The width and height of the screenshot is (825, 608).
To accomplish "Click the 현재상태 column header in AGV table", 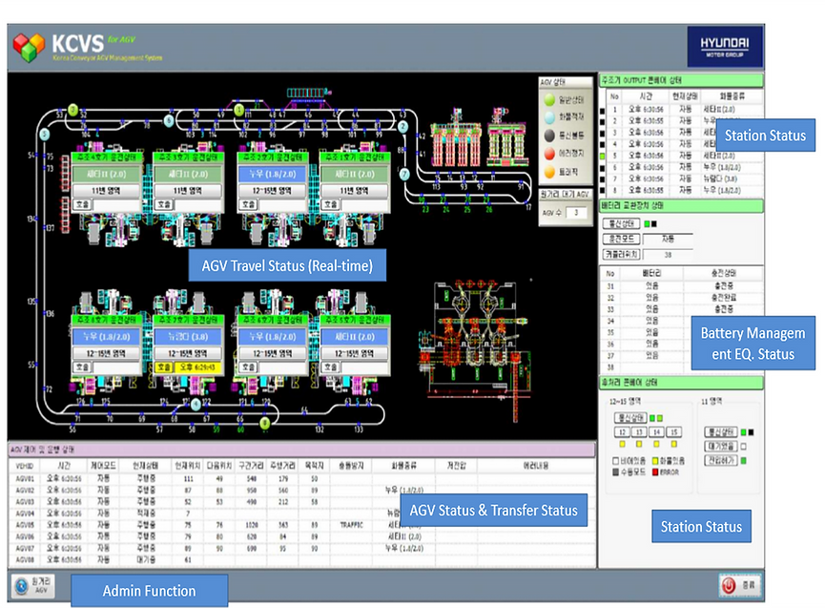I will [x=146, y=466].
